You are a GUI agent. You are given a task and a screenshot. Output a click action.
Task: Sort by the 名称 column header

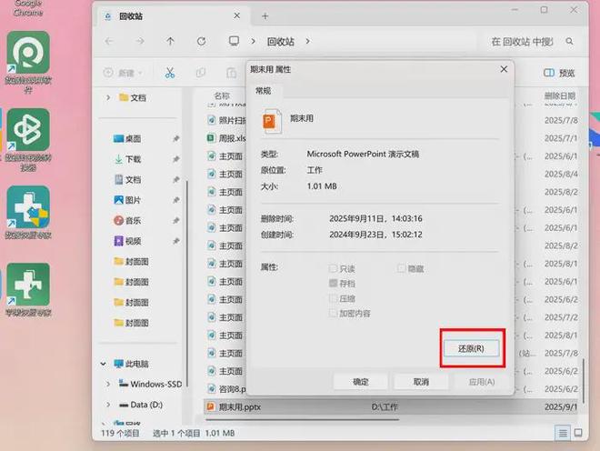point(222,95)
